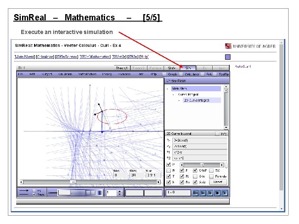Click the tMin input field showing 0
Viewport: 299px width, 224px height.
click(x=121, y=175)
